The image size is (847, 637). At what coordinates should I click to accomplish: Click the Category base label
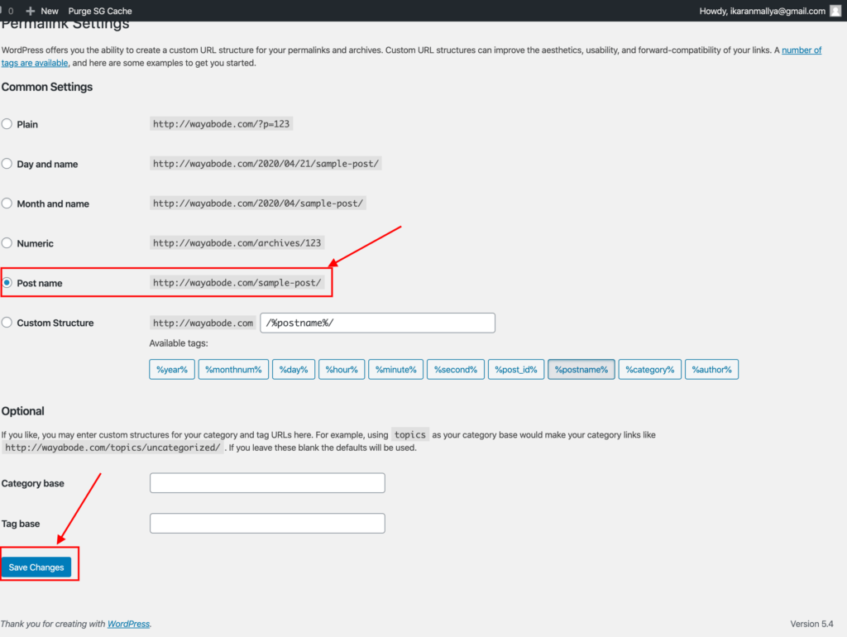tap(33, 483)
